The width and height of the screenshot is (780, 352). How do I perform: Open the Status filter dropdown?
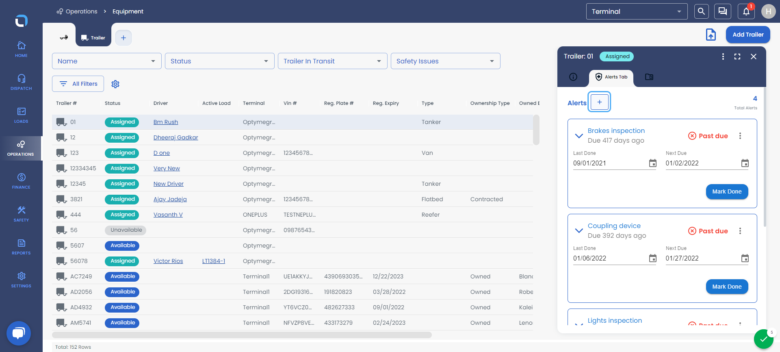220,61
